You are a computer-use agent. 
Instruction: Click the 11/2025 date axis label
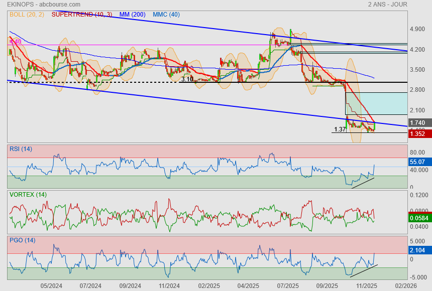point(367,285)
